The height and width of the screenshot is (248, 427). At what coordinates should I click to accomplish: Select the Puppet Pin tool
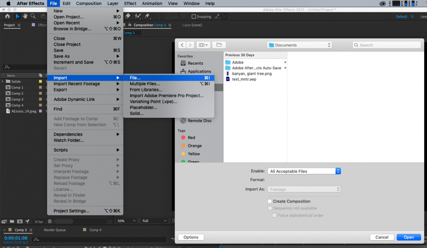pos(146,16)
